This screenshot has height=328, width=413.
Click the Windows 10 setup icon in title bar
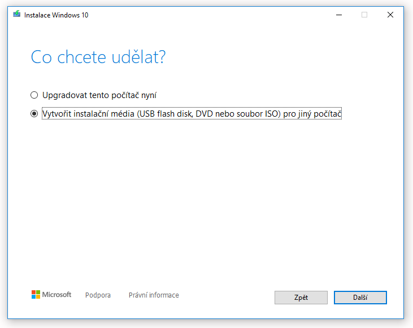[x=17, y=14]
